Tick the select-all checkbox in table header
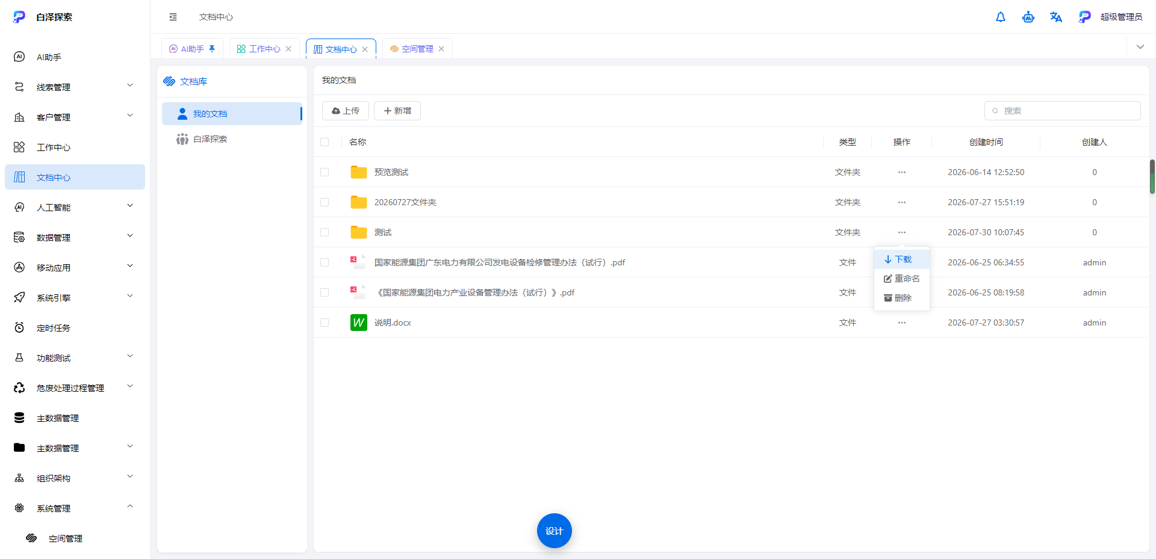1156x559 pixels. tap(325, 142)
